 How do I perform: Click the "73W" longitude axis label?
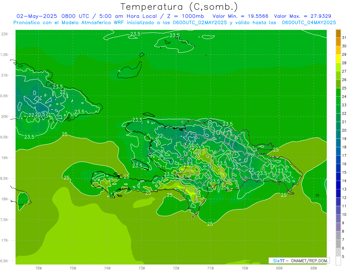point(142,268)
